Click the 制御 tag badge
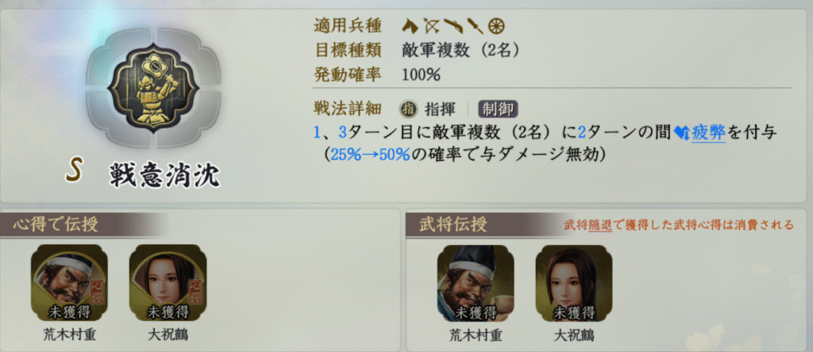This screenshot has width=813, height=352. (499, 109)
